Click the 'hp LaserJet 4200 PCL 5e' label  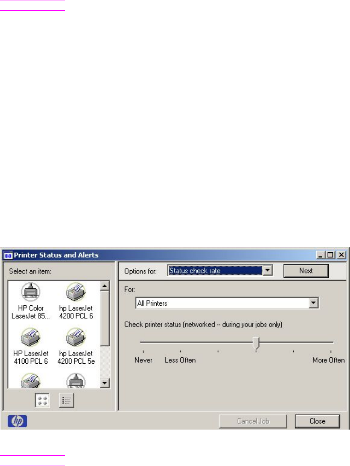tap(76, 357)
